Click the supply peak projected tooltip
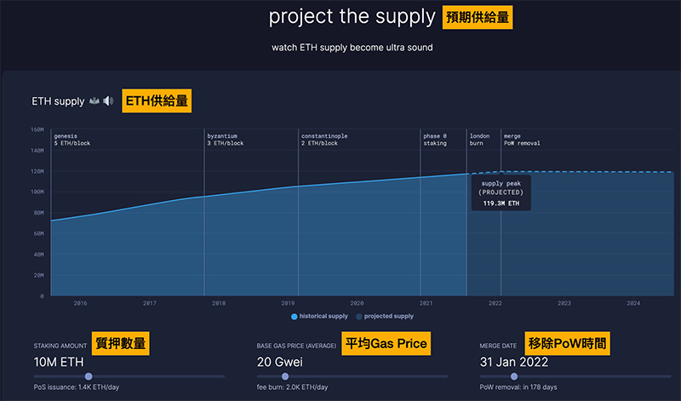Viewport: 681px width, 401px height. [501, 193]
